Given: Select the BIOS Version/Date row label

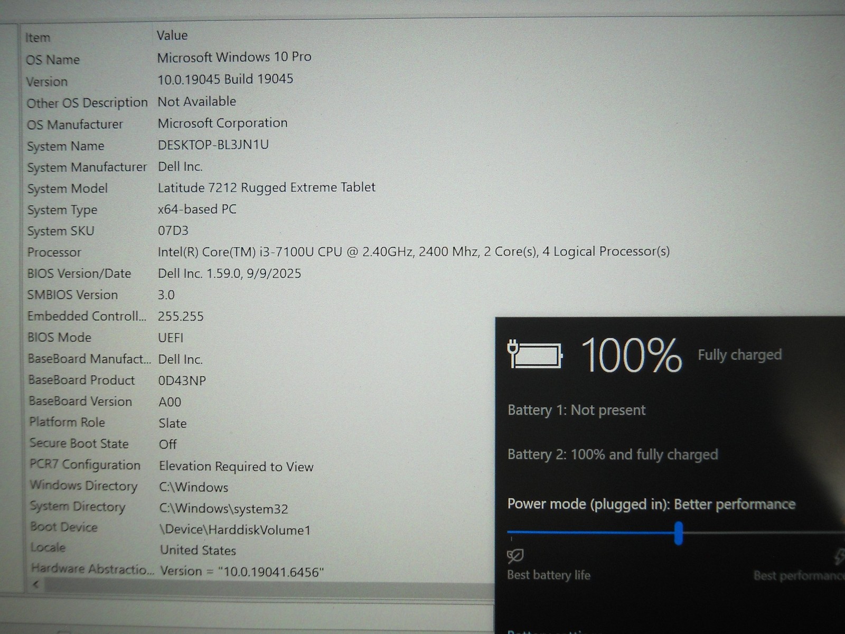Looking at the screenshot, I should (79, 274).
